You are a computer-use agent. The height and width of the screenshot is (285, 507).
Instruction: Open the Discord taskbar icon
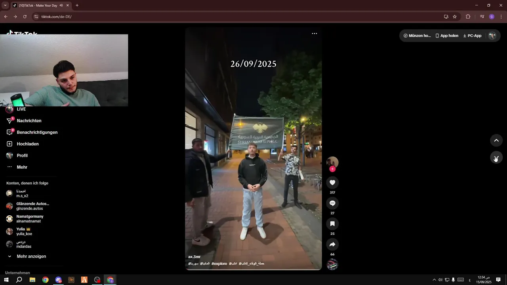click(x=59, y=280)
